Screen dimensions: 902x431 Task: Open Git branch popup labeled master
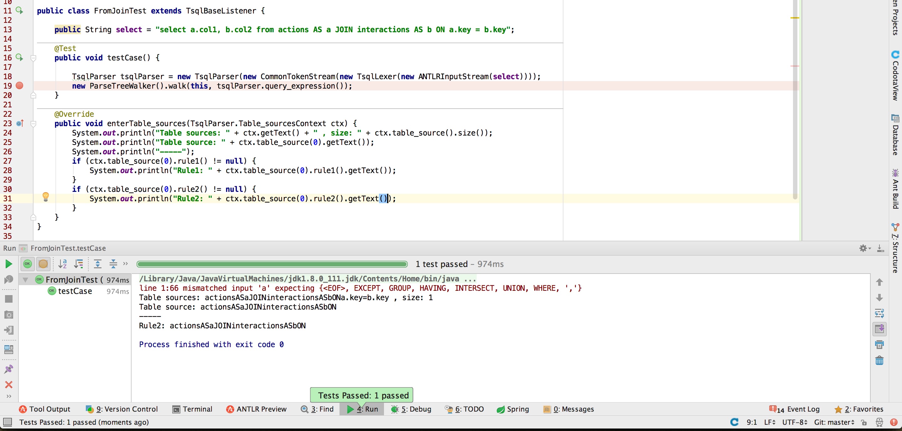tap(834, 422)
